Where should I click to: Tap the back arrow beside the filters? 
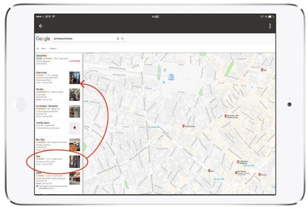(37, 48)
